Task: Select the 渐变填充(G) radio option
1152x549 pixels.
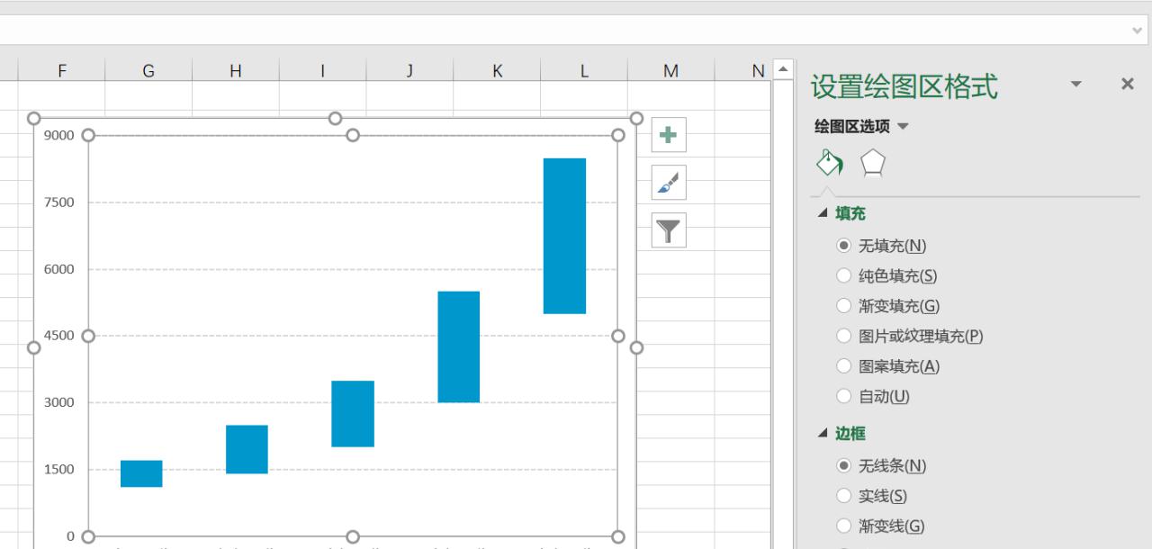Action: 843,305
